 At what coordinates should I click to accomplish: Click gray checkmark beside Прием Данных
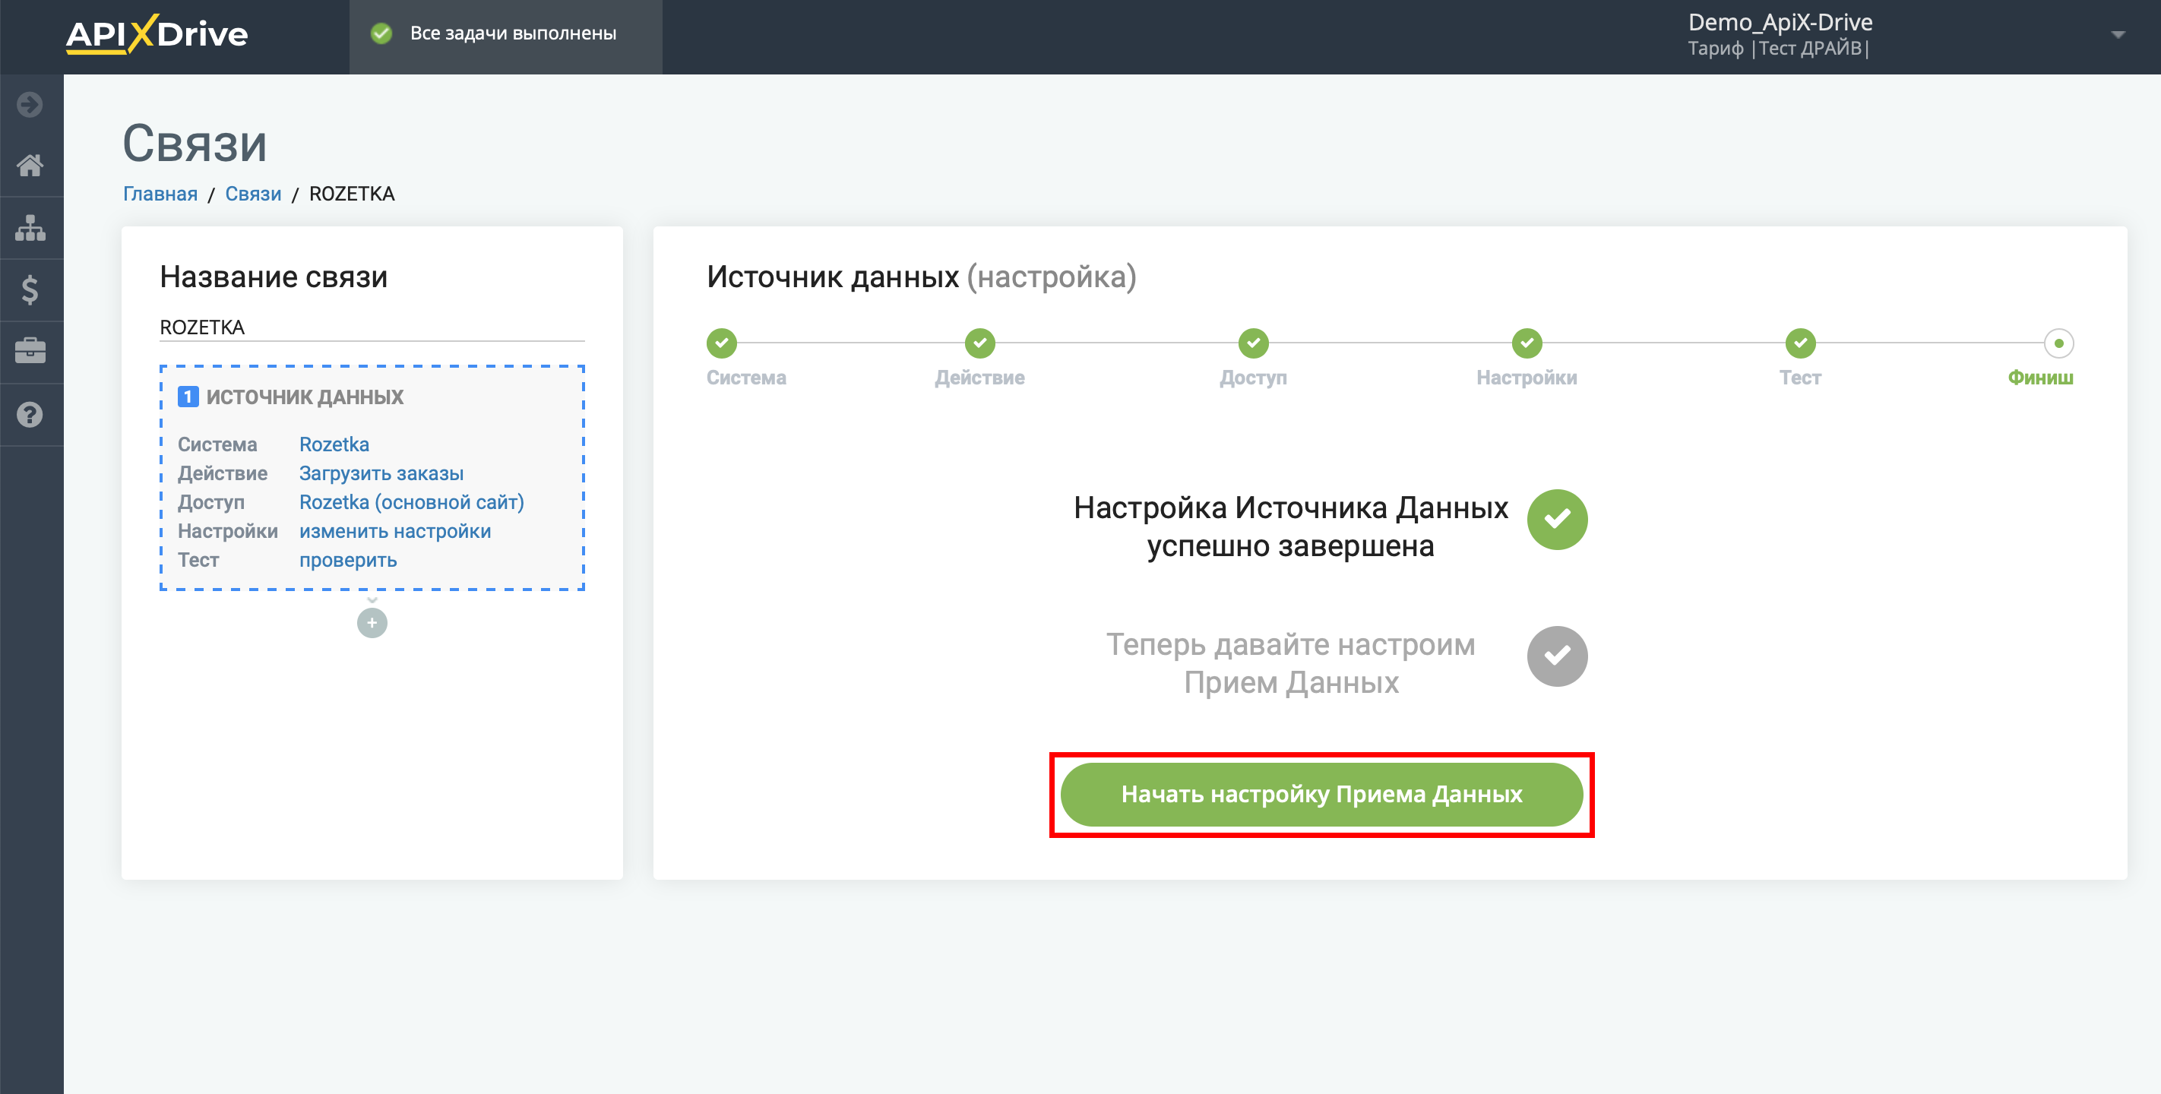(1557, 656)
